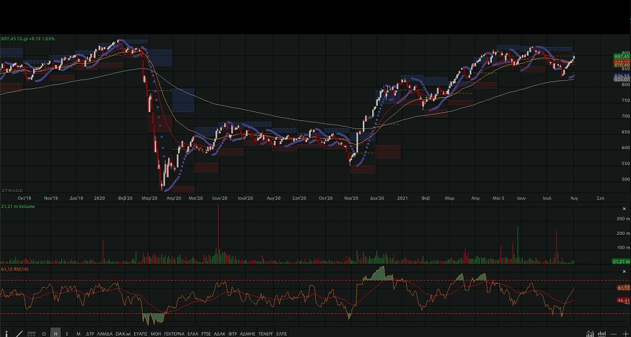Click the 300 m volume level label
Viewport: 631px width, 337px height.
point(623,219)
